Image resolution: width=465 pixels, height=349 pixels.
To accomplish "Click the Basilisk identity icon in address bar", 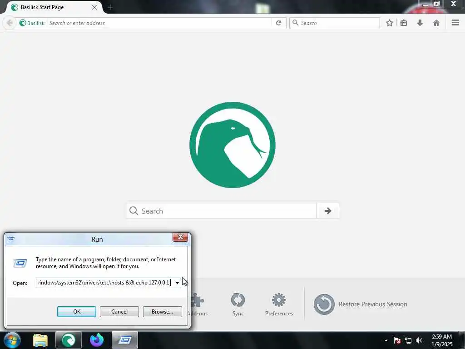I will coord(23,23).
